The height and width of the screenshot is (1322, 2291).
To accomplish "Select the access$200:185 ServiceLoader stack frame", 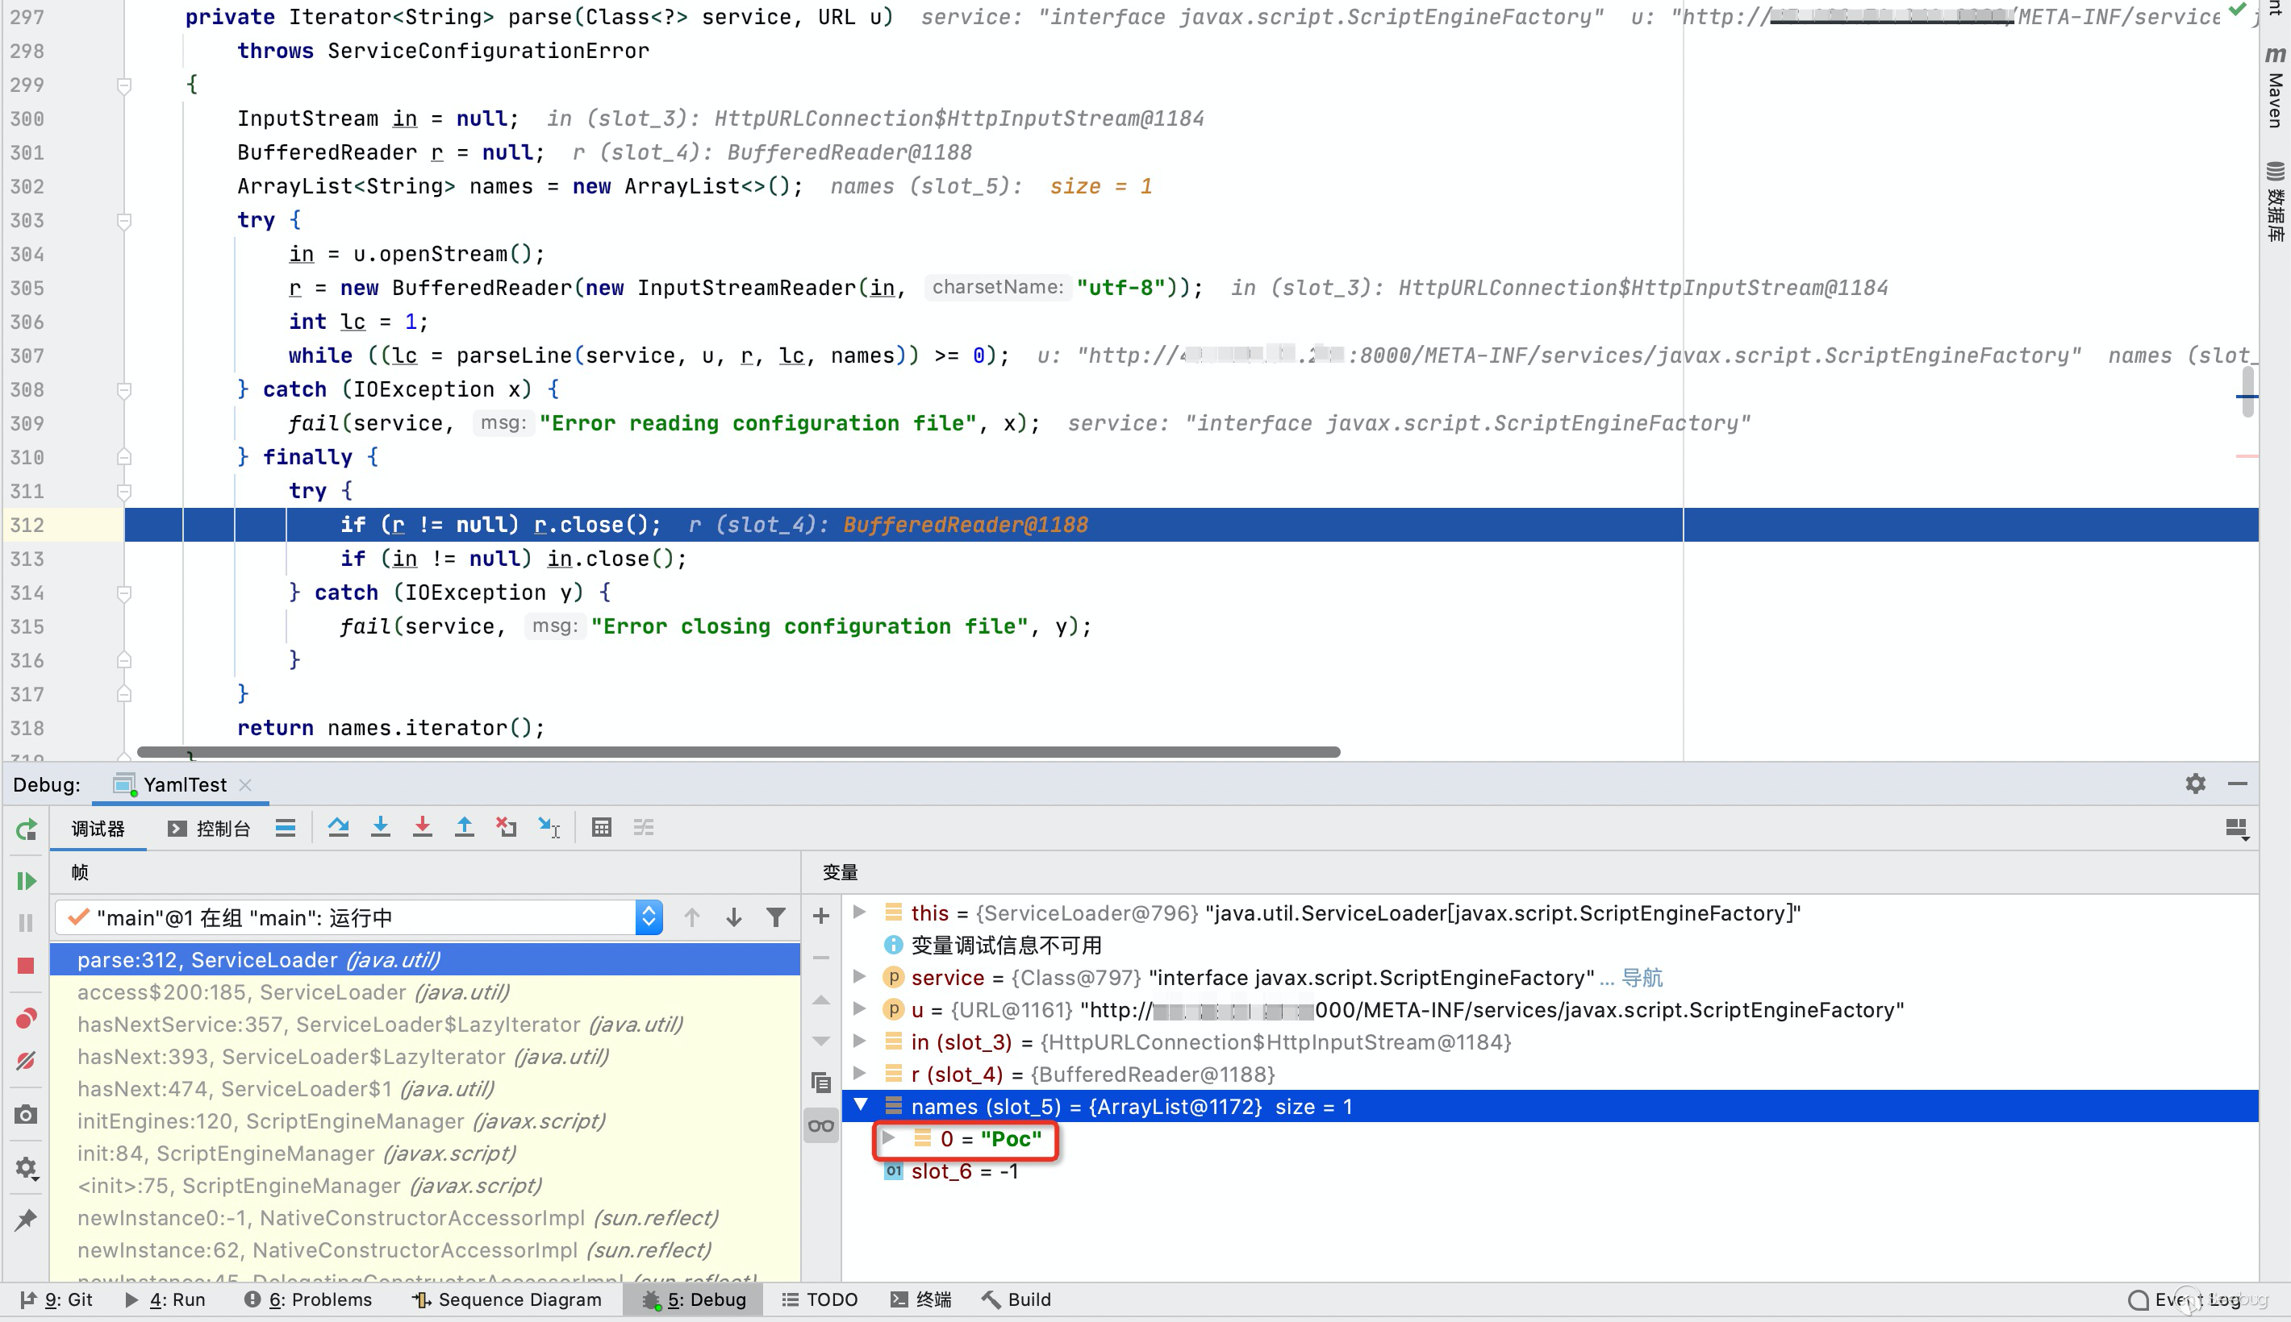I will point(294,992).
